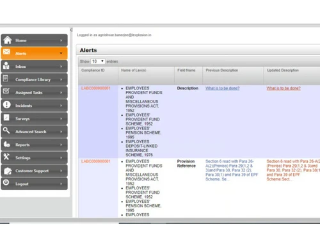This screenshot has width=320, height=240.
Task: Open the Advanced Search menu label
Action: coord(31,132)
